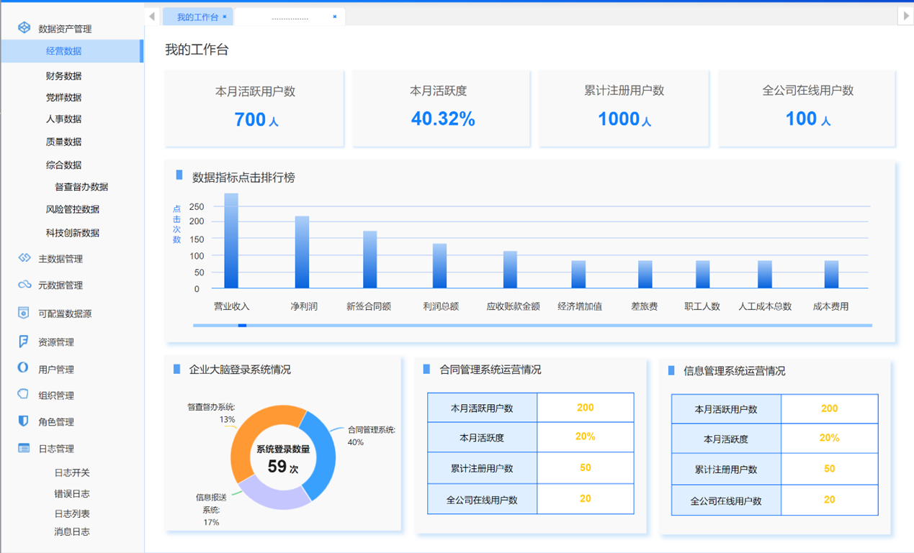Open the 日志开关 log switch page
The width and height of the screenshot is (914, 553).
72,472
